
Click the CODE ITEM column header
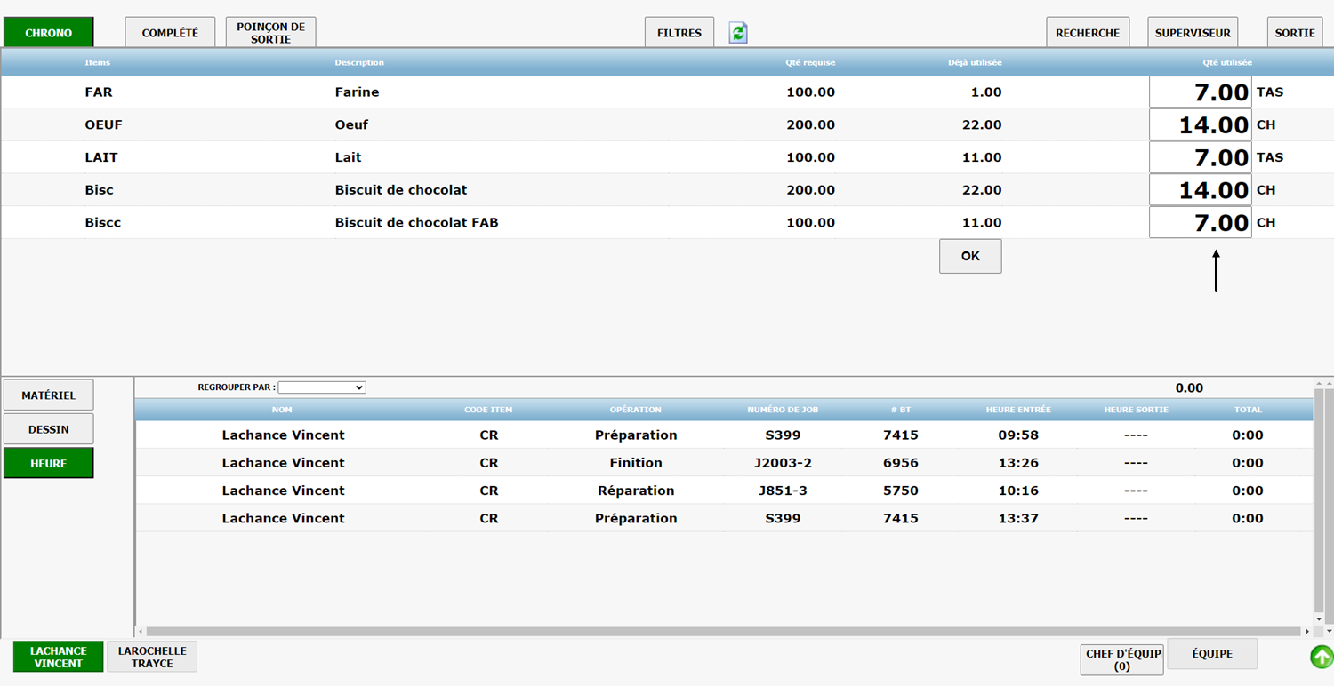click(488, 410)
